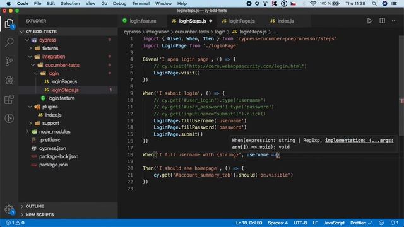Open macOS Spotlight search
This screenshot has height=227, width=404.
(x=374, y=3)
